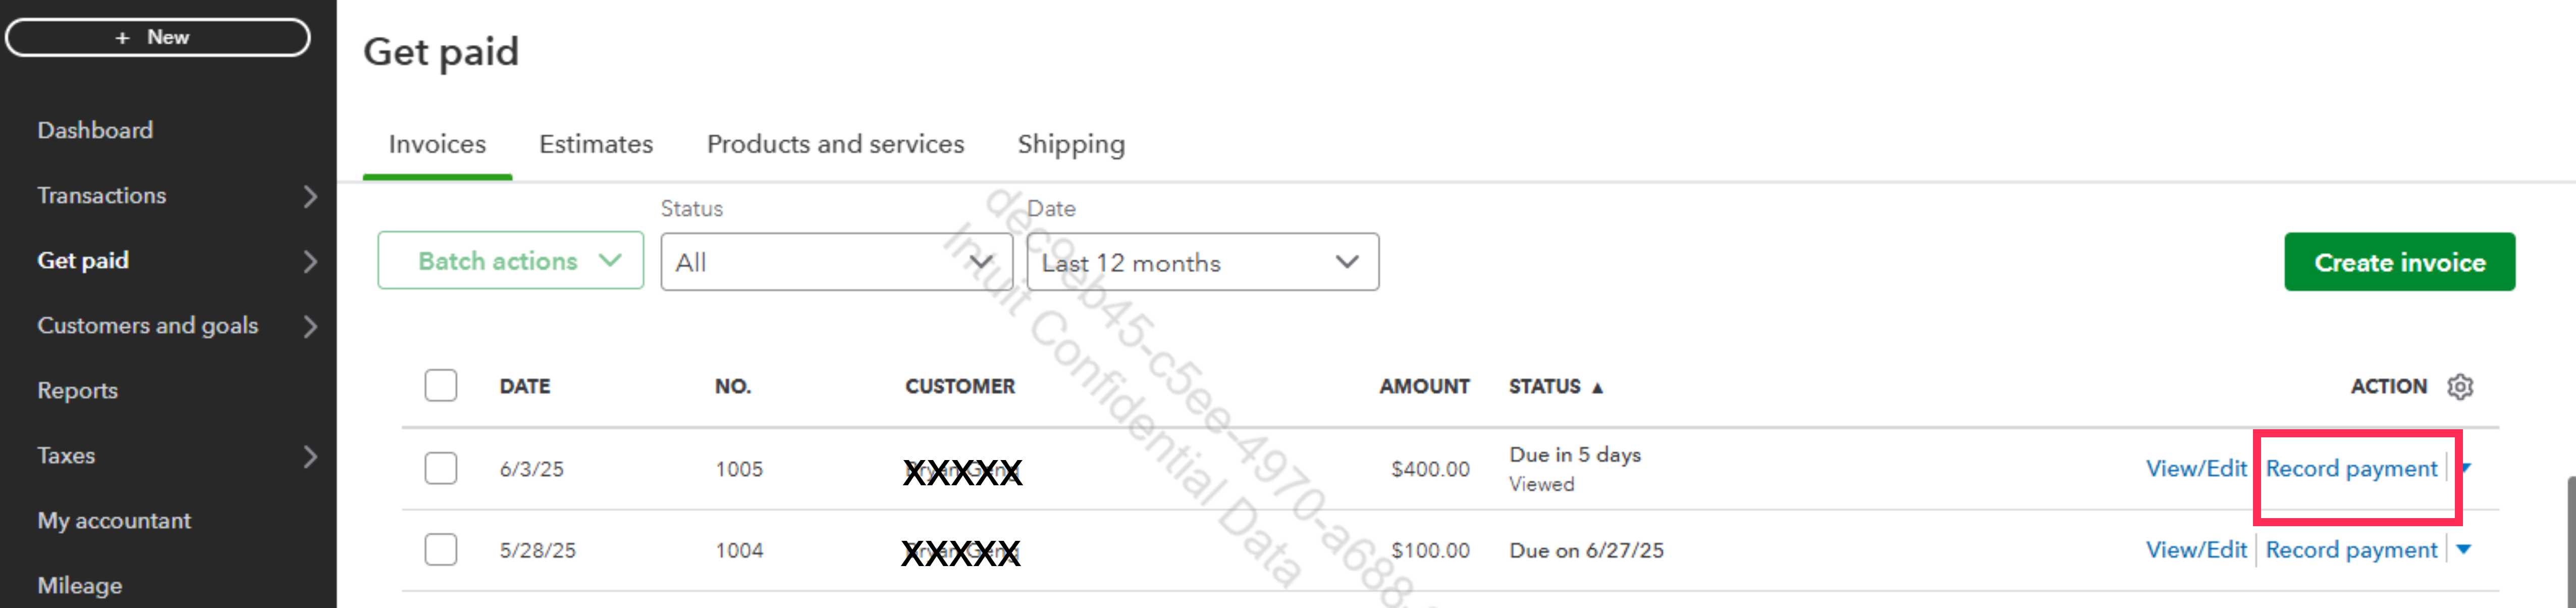
Task: Open the Batch actions dropdown
Action: 510,261
